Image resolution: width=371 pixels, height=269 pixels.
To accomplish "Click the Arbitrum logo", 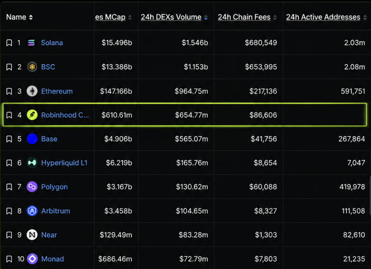I will point(32,211).
